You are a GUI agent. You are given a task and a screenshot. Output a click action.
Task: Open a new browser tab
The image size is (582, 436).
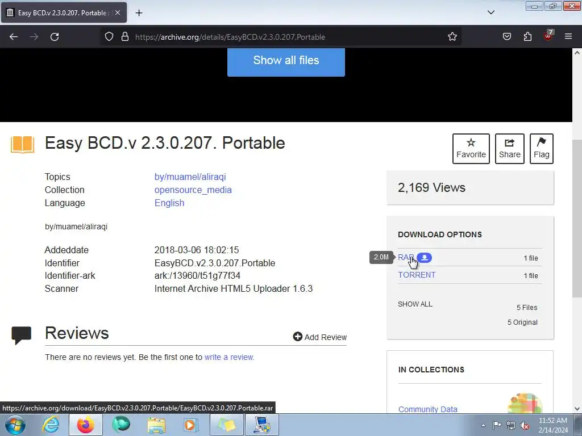139,12
